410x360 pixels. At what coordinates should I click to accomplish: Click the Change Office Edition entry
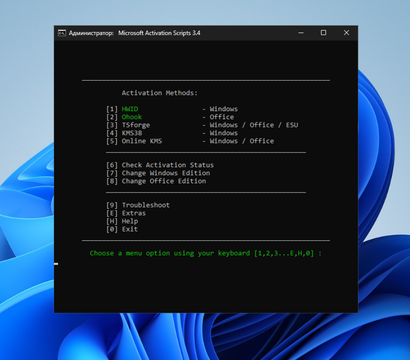click(x=164, y=181)
